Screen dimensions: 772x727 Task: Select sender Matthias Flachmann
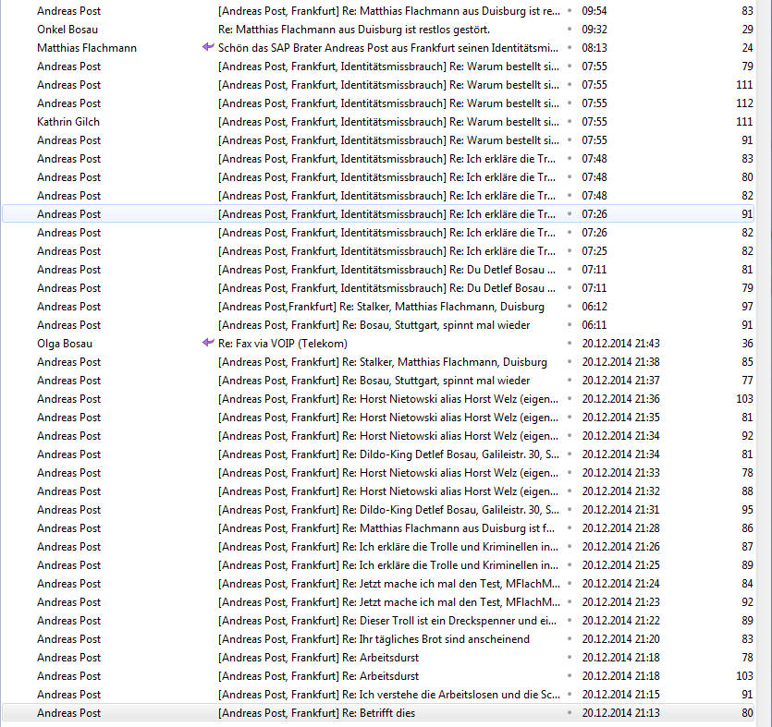click(87, 48)
